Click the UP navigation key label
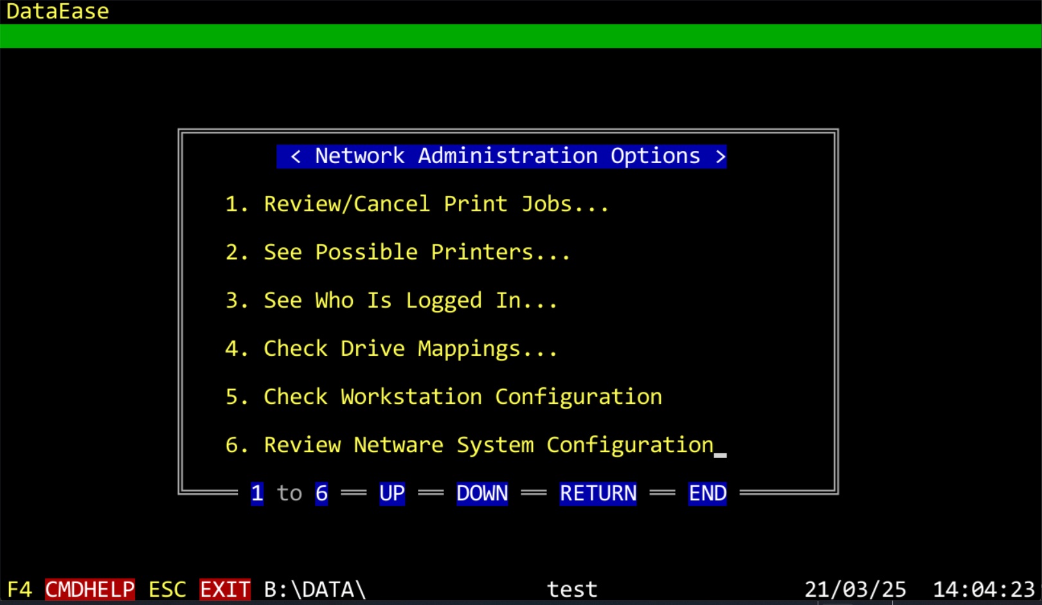Image resolution: width=1042 pixels, height=605 pixels. click(x=392, y=493)
